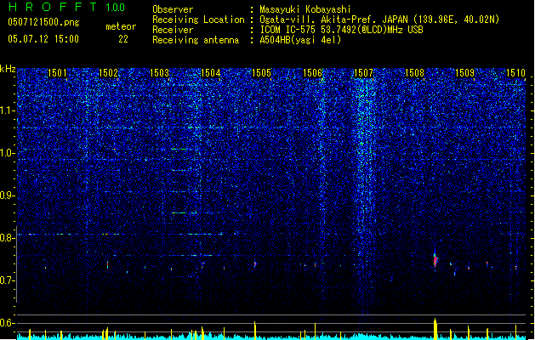Select the file name 0507121500.png
535x340 pixels.
coord(43,23)
